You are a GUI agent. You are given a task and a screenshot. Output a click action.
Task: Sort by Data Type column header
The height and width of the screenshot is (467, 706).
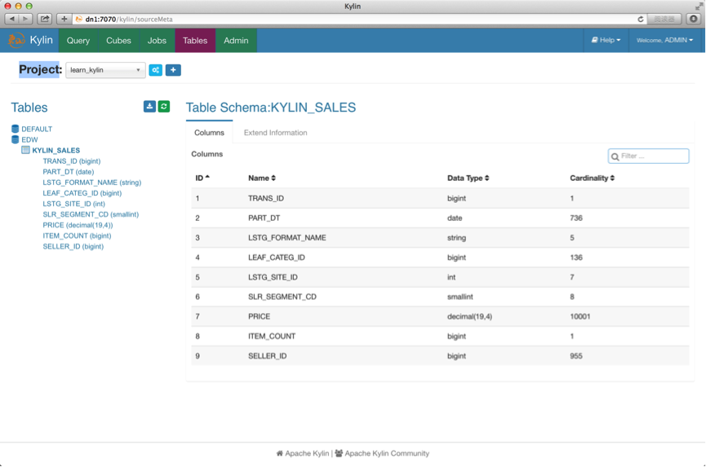(x=468, y=178)
